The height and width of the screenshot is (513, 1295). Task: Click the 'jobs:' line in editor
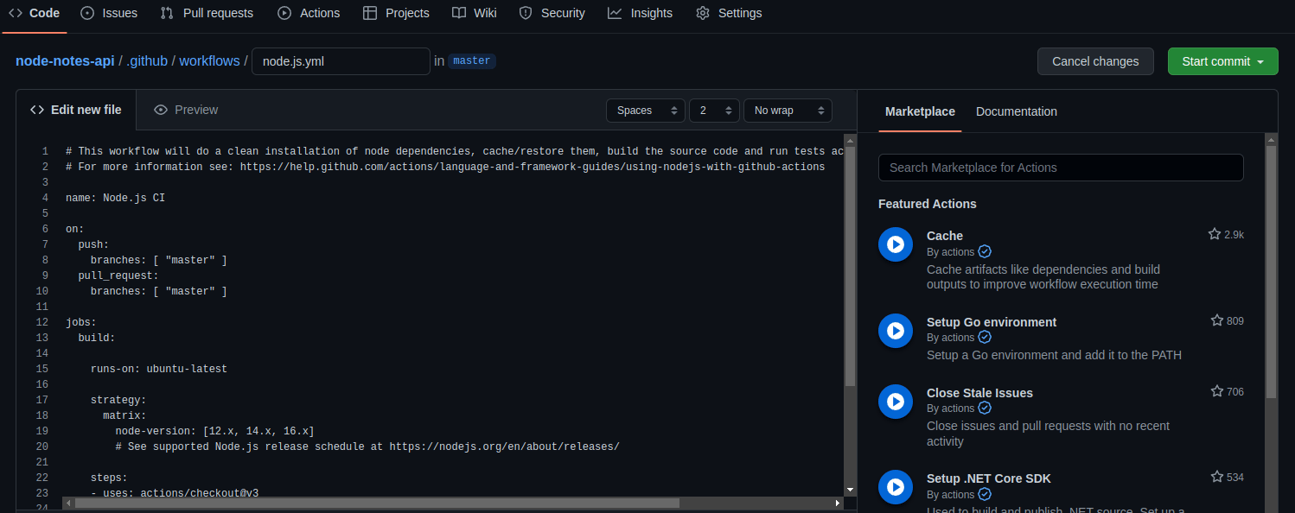(x=81, y=322)
